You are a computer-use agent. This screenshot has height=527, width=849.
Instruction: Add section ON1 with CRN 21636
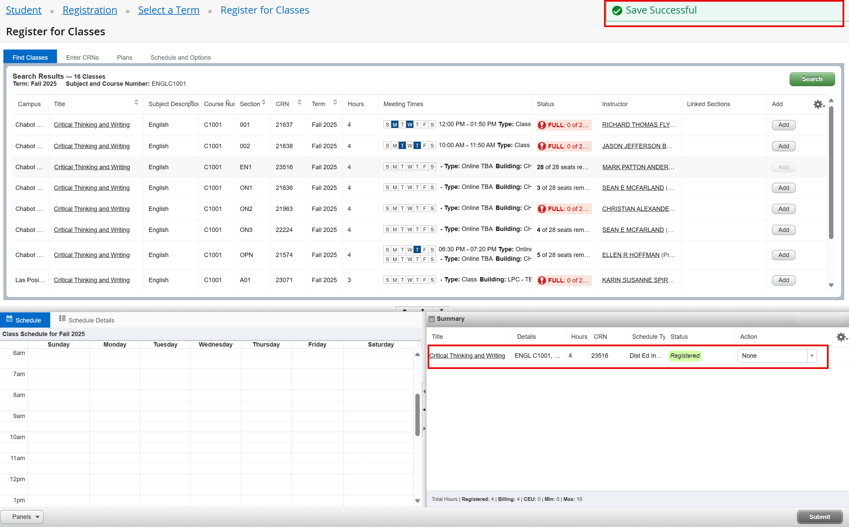click(x=783, y=188)
